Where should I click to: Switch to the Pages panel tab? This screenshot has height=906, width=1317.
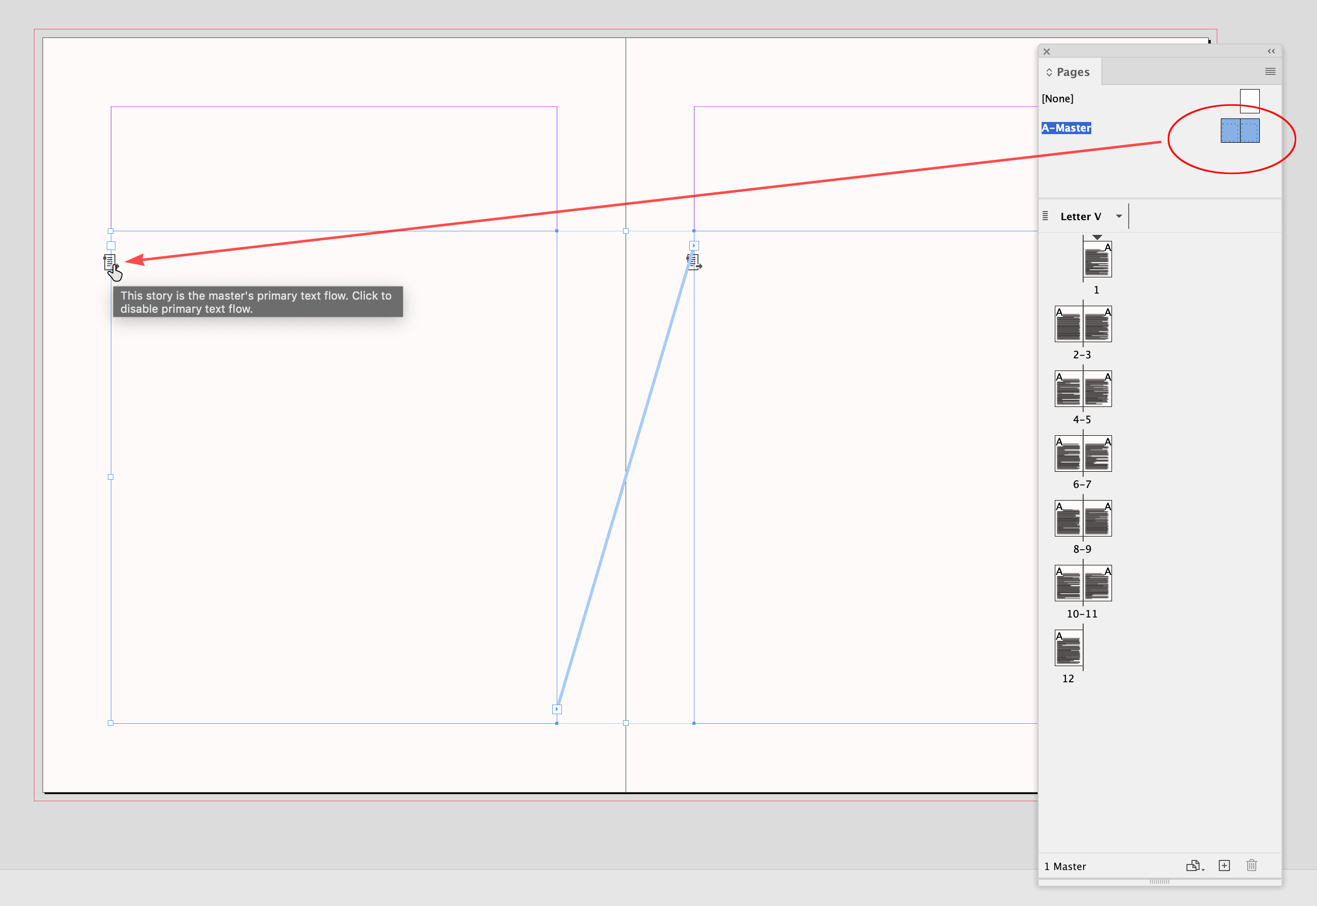(x=1074, y=71)
